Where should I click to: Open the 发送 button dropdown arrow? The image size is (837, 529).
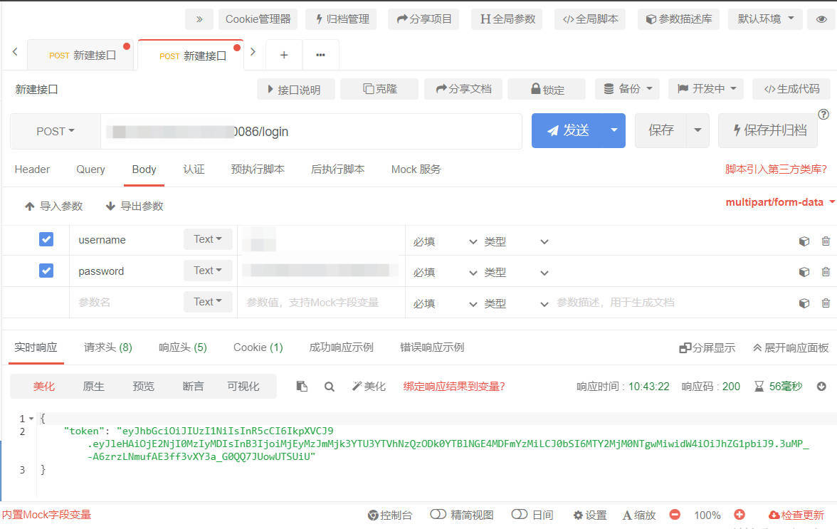(x=614, y=130)
